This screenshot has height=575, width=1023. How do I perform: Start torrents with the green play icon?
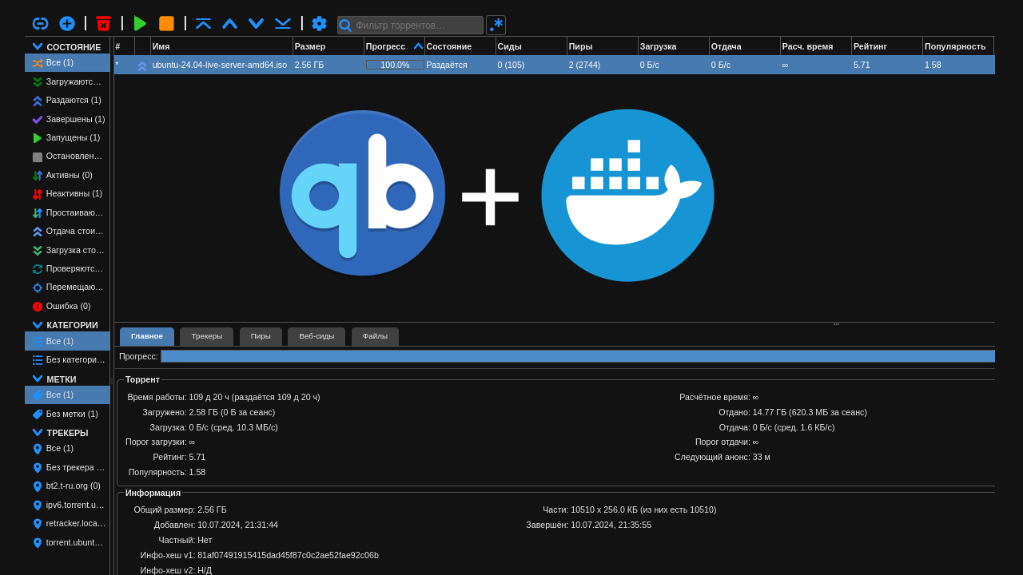[x=140, y=23]
